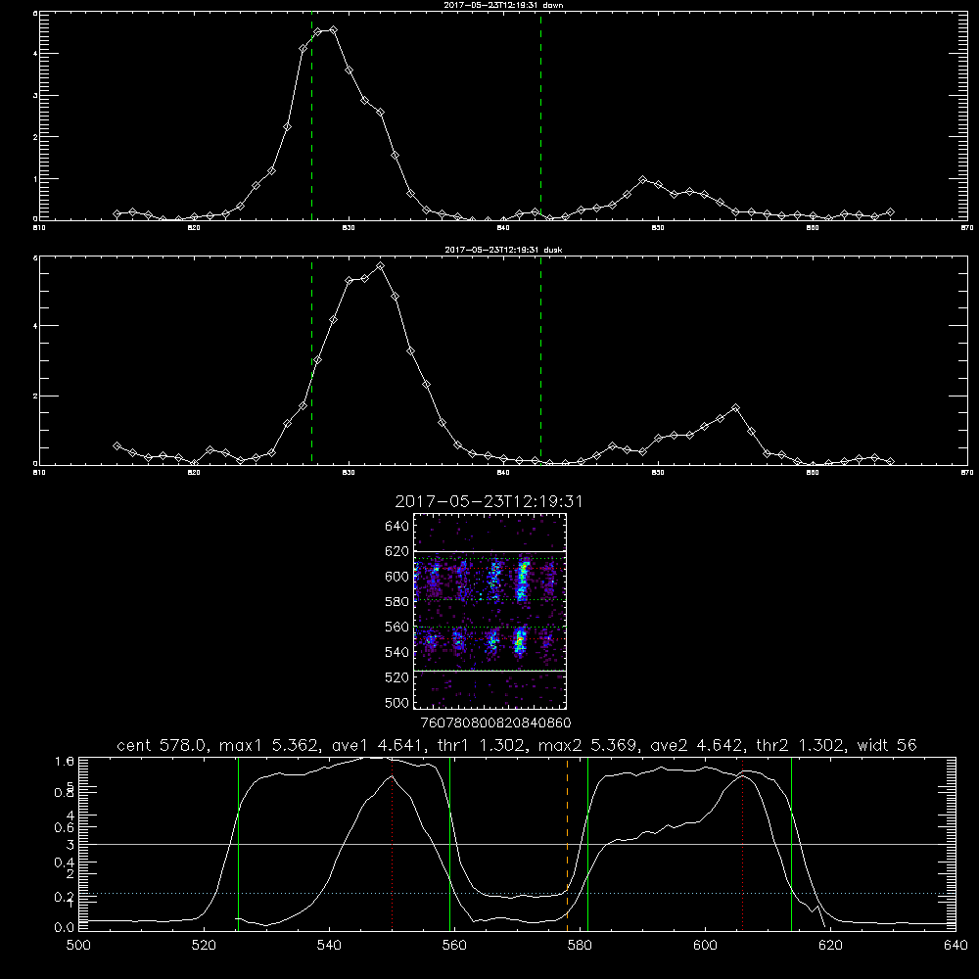
Task: Click the timestamp title above the heatmap image
Action: pyautogui.click(x=489, y=501)
